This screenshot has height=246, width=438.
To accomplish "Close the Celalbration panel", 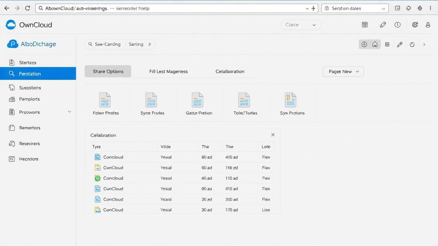I will point(273,135).
